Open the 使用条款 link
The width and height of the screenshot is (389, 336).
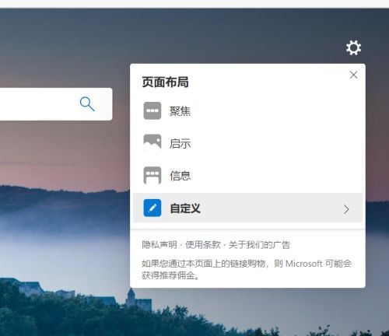pos(203,245)
